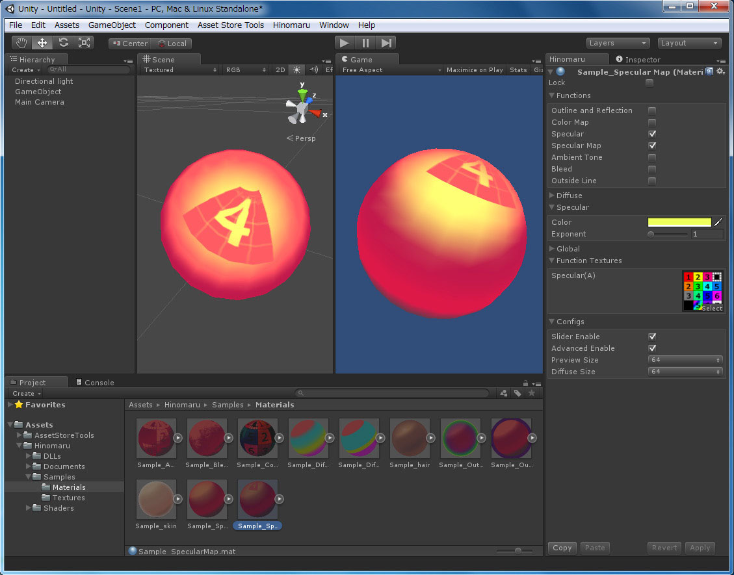Collapse the Function Textures section
734x575 pixels.
pos(551,261)
